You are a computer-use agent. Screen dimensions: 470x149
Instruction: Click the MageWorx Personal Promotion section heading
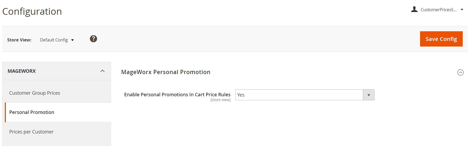coord(166,72)
